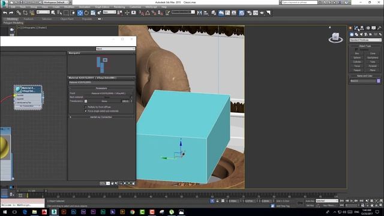The height and width of the screenshot is (216, 384).
Task: Open Chrome from the Windows taskbar
Action: coord(132,212)
